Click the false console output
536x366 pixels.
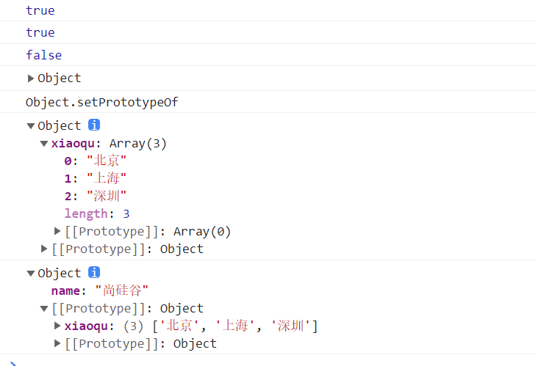43,55
